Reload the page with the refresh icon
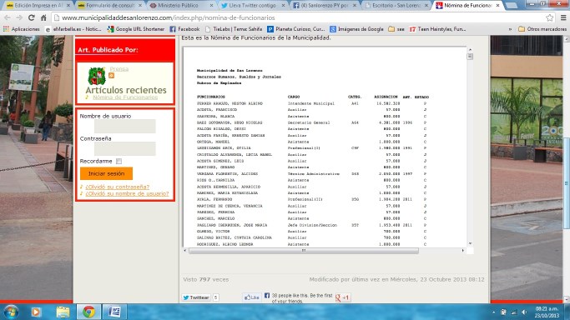 (x=32, y=17)
